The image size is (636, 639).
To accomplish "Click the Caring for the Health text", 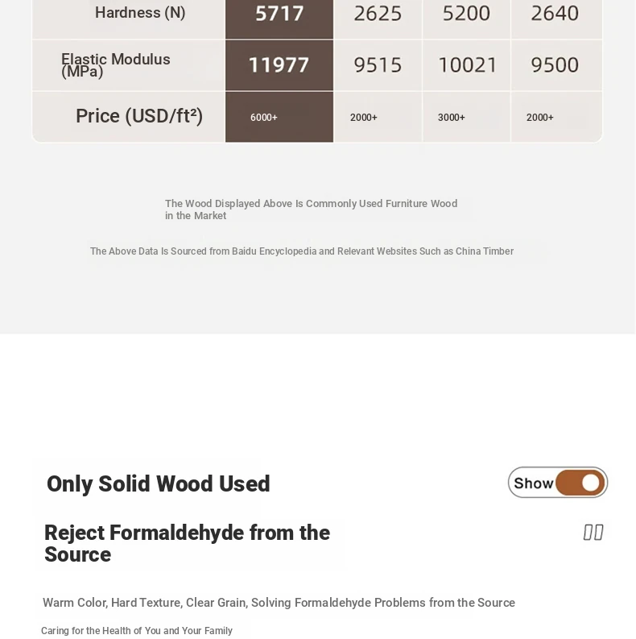I will click(x=137, y=630).
